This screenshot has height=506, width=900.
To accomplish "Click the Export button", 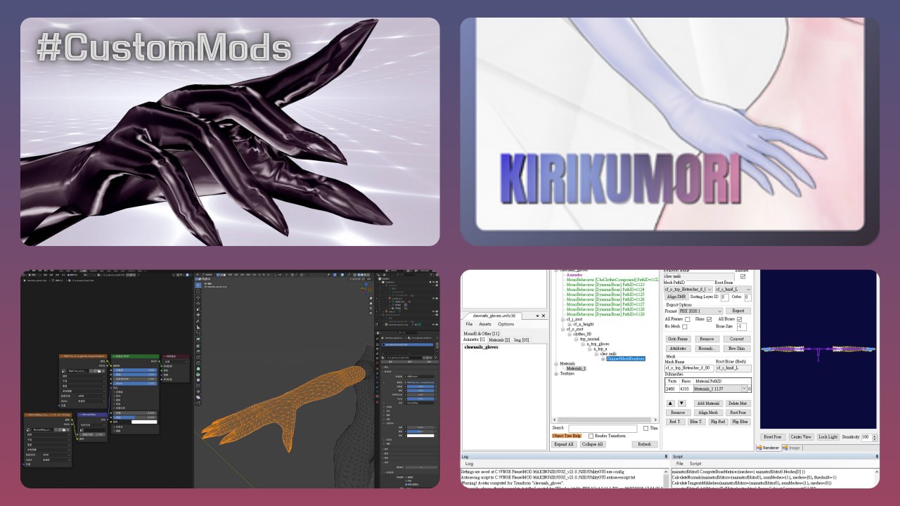I will 738,311.
